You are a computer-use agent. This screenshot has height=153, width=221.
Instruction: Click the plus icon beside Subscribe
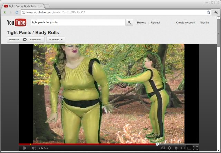coord(25,40)
